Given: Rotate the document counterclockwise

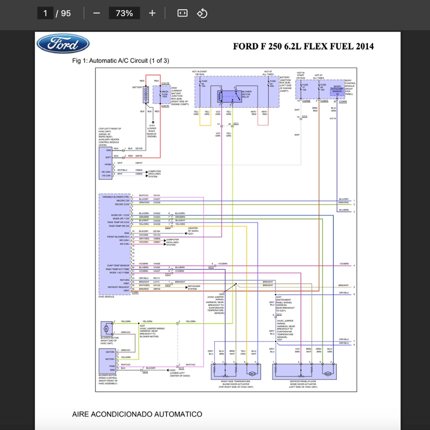Looking at the screenshot, I should point(202,13).
